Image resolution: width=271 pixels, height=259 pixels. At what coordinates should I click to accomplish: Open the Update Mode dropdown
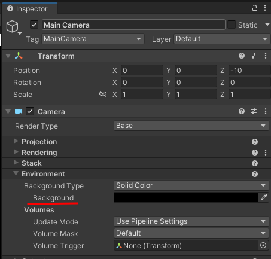pos(191,221)
